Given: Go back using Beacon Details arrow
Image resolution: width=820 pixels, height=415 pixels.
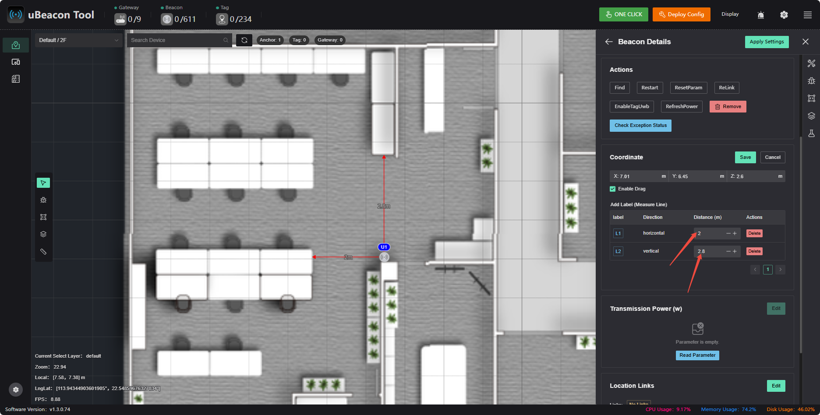Looking at the screenshot, I should (609, 42).
